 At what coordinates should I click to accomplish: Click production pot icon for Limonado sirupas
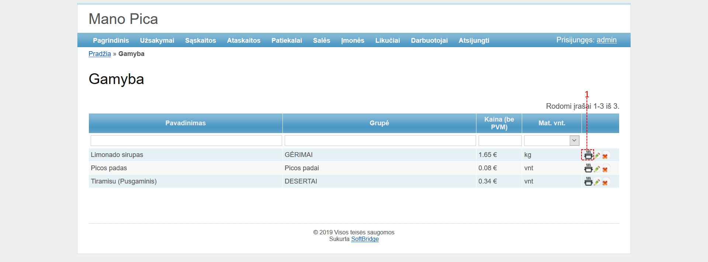[x=588, y=155]
